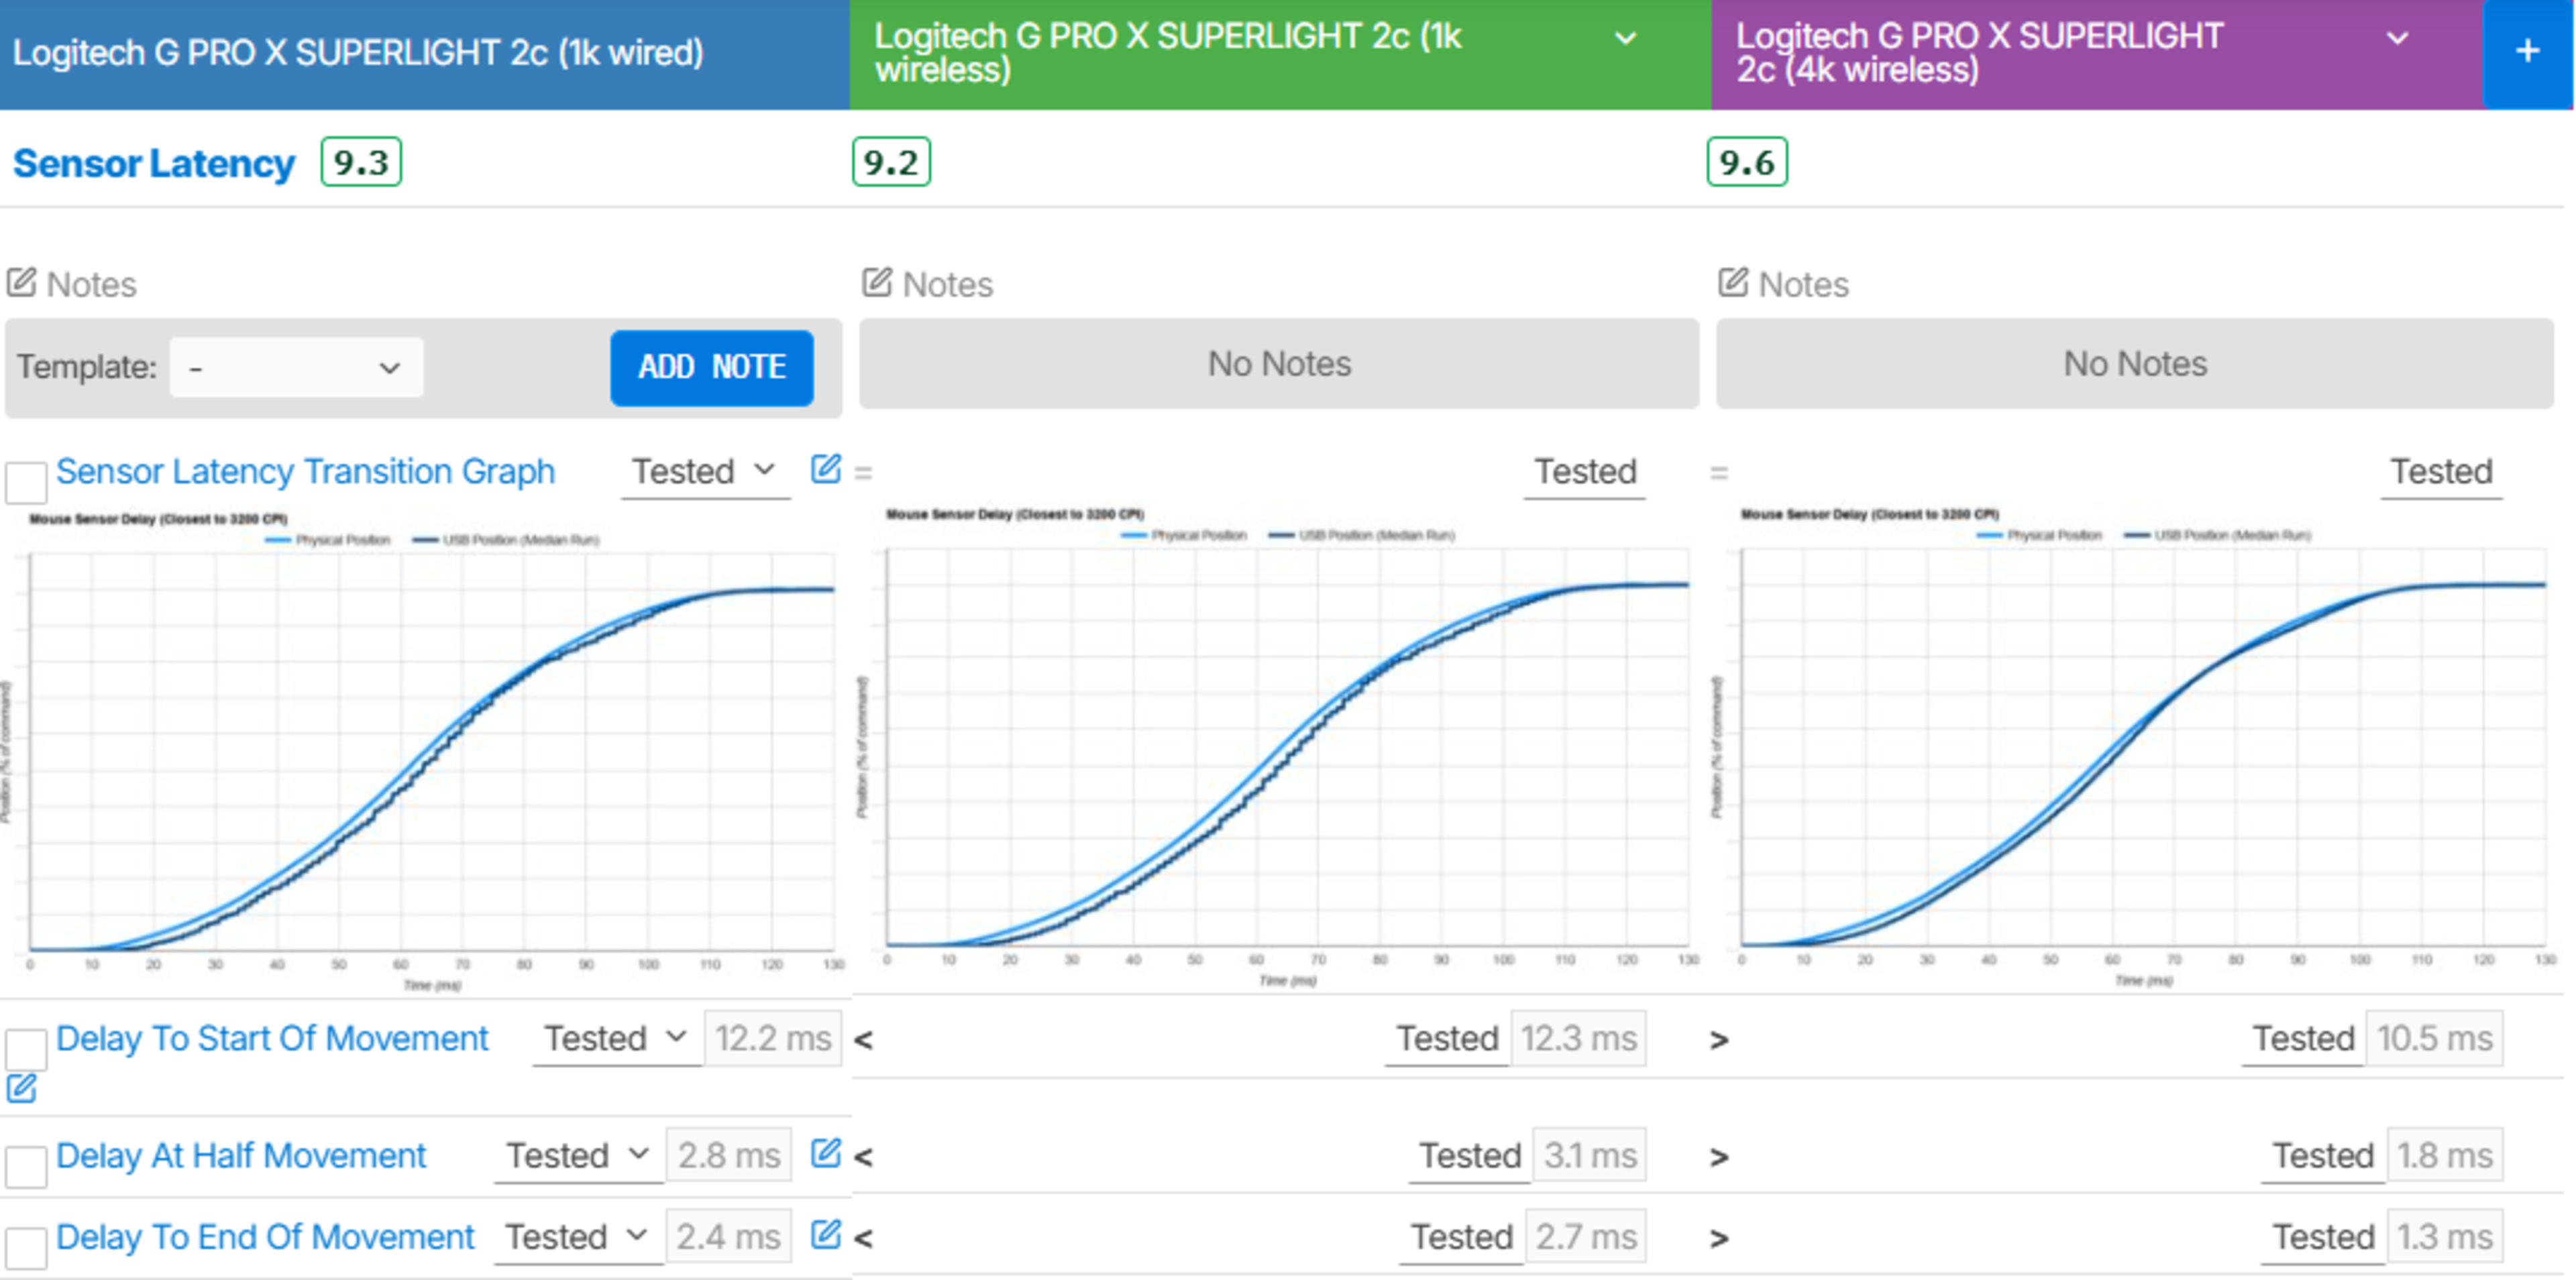Click edit icon beside Sensor Latency Transition Graph

[x=825, y=469]
